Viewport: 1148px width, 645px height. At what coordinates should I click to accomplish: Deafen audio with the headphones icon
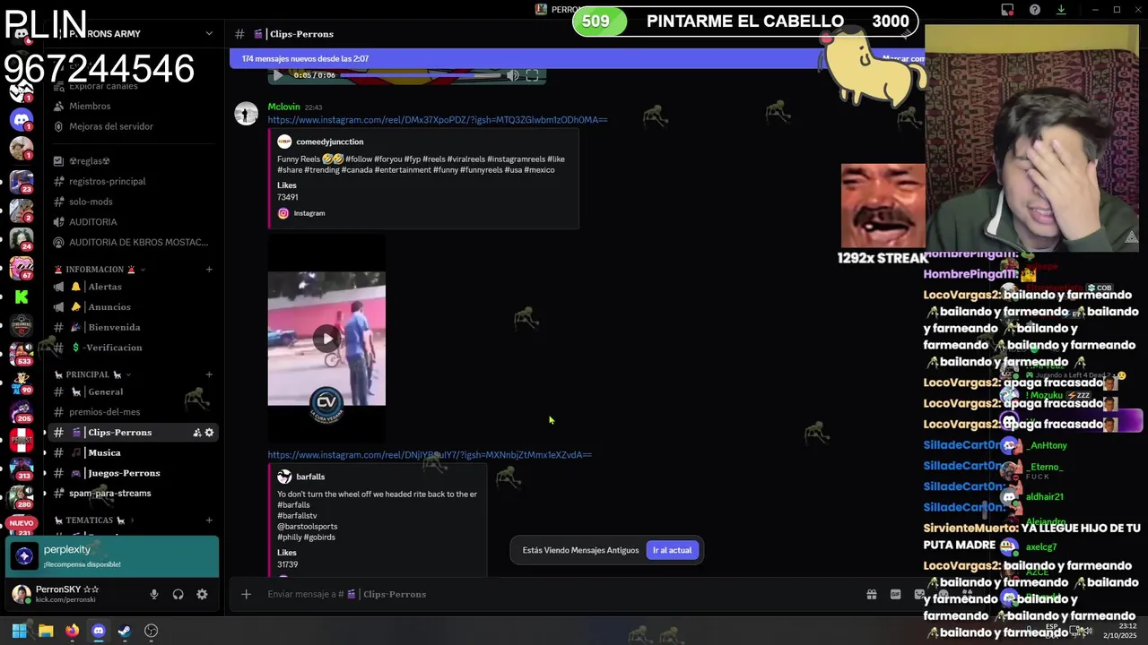pyautogui.click(x=178, y=594)
